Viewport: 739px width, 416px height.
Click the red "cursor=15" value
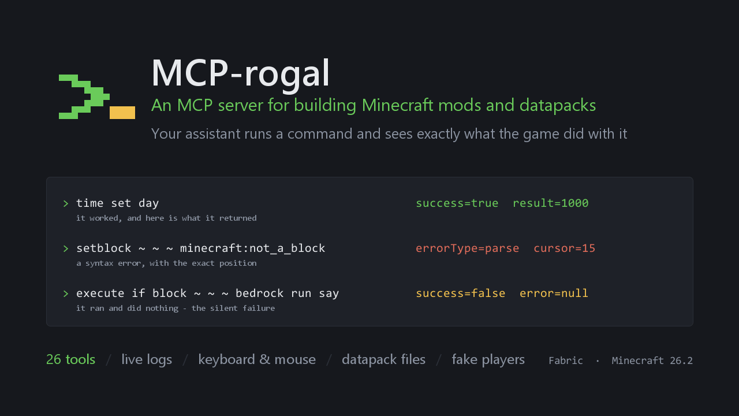click(x=565, y=248)
